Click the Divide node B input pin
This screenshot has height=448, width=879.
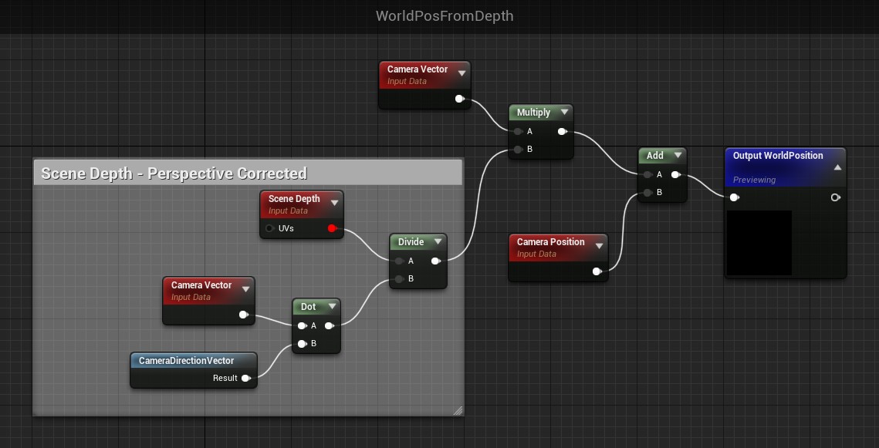399,279
